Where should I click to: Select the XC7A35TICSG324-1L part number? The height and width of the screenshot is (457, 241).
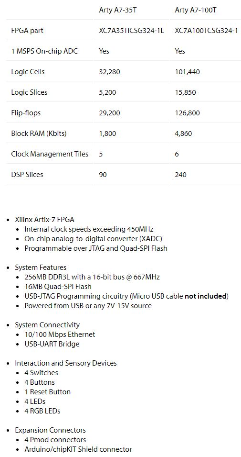131,31
